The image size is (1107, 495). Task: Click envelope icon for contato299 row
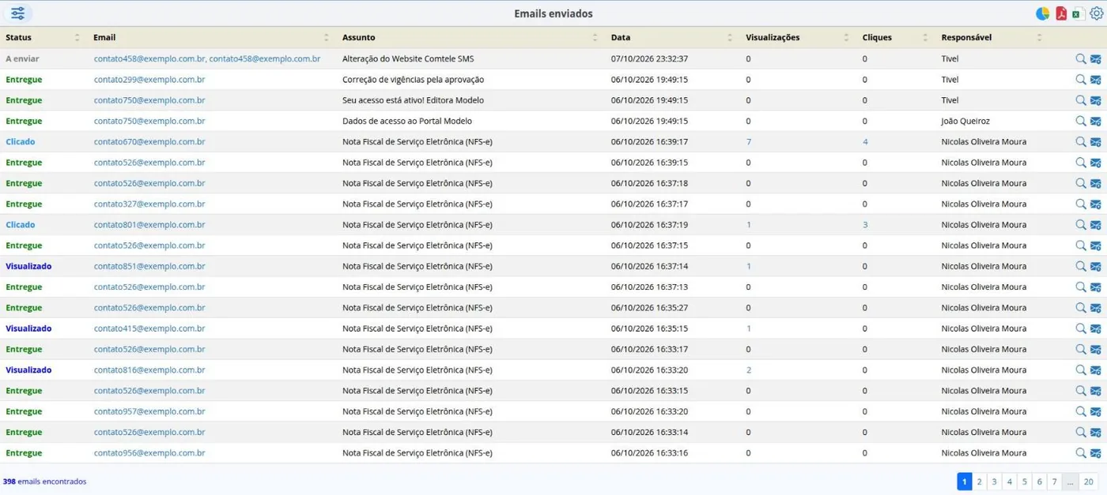click(1096, 80)
